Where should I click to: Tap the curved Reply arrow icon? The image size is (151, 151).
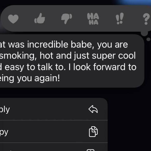click(x=93, y=109)
